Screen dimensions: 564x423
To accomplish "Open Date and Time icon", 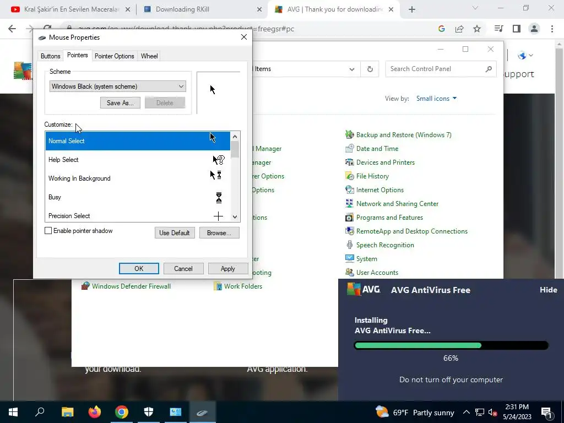I will coord(349,148).
